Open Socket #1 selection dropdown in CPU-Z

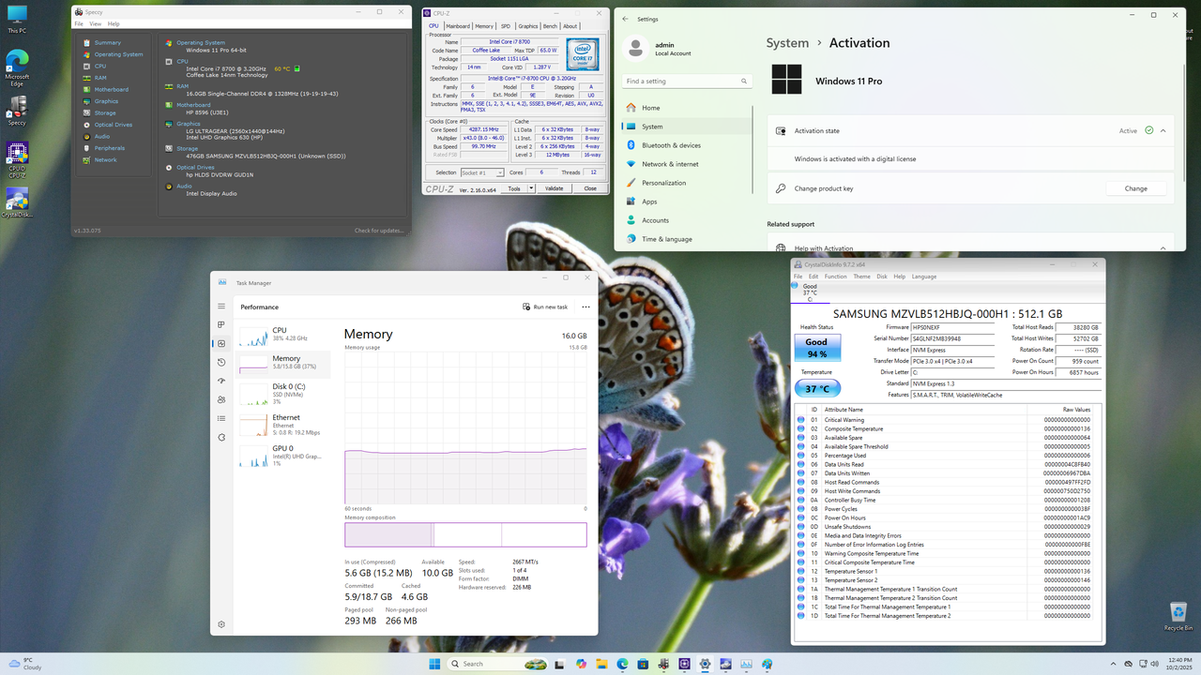482,172
